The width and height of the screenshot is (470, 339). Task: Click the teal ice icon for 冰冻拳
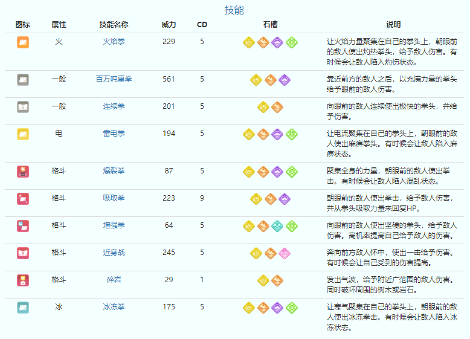23,307
